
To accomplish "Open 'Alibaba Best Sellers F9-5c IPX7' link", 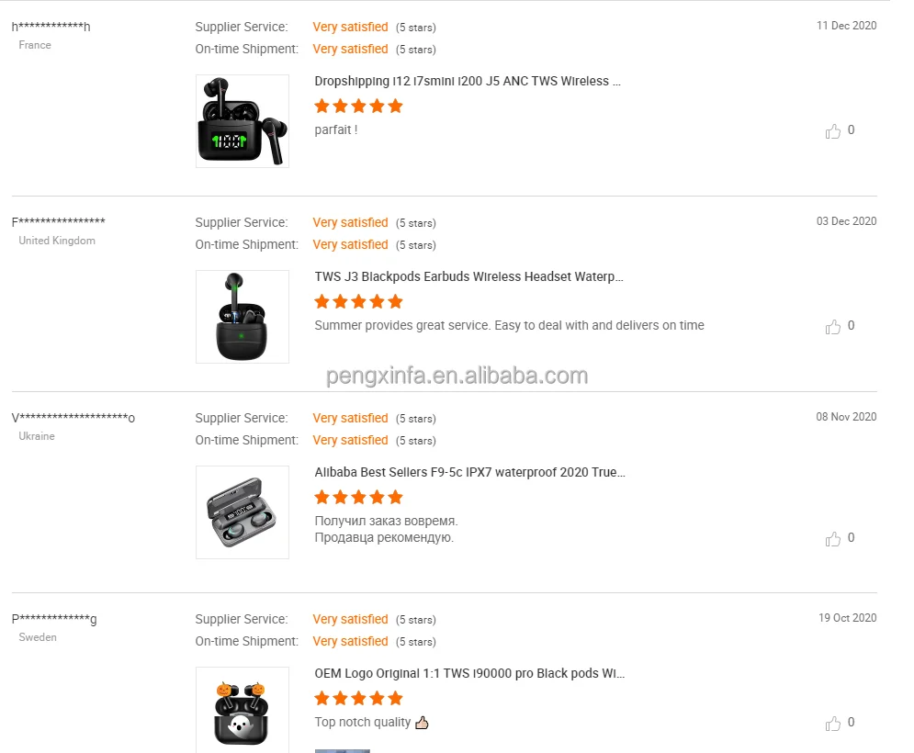I will click(x=469, y=472).
